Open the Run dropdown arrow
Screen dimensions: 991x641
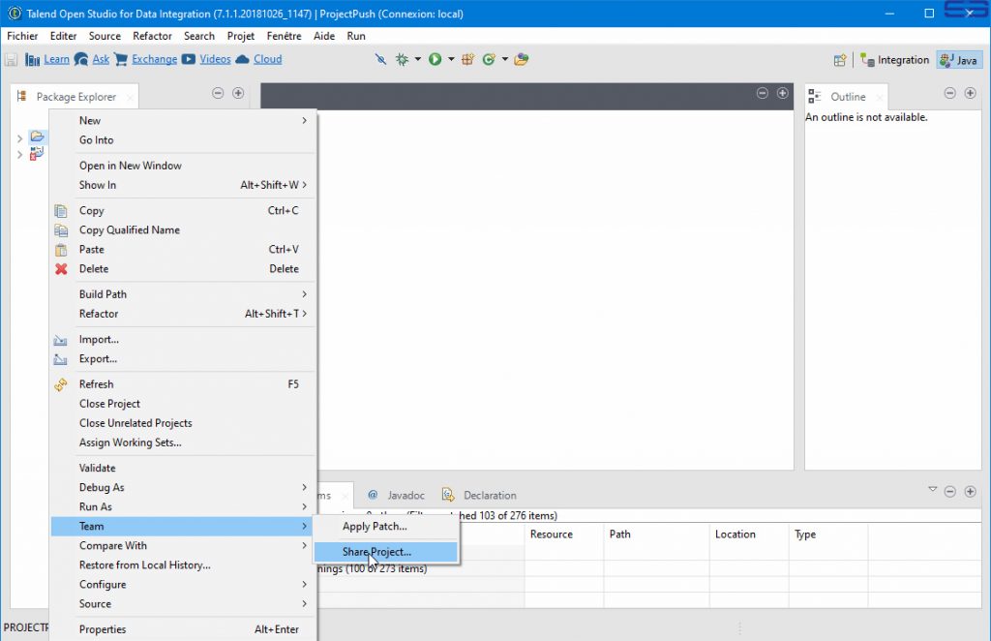point(451,59)
